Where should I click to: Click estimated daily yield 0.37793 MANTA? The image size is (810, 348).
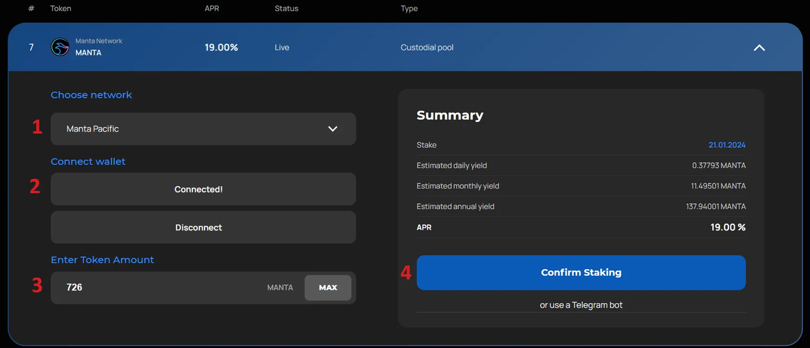pos(719,165)
